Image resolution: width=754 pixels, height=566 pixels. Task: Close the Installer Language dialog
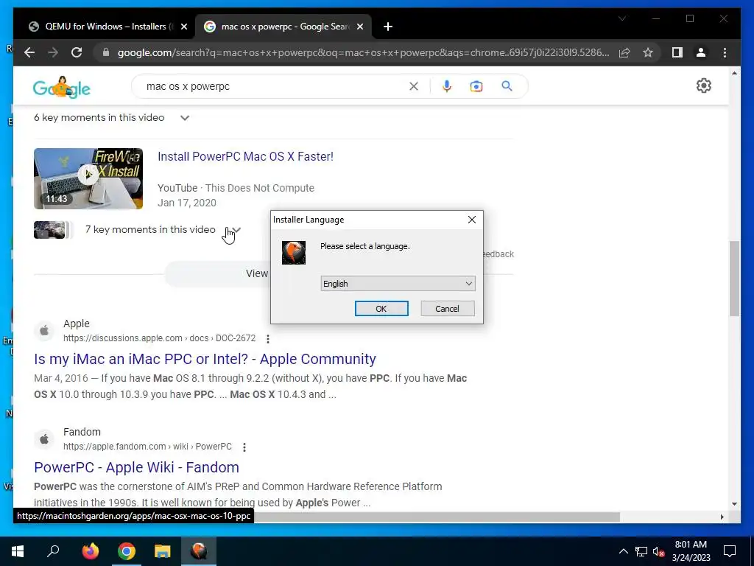pos(472,220)
